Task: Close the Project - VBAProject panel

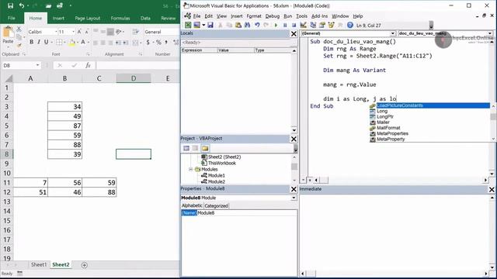Action: tap(294, 139)
